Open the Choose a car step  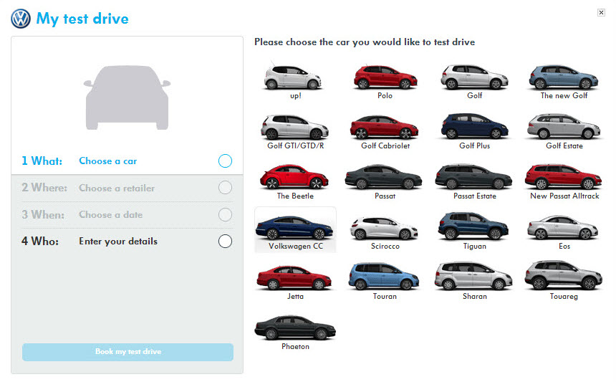(108, 161)
